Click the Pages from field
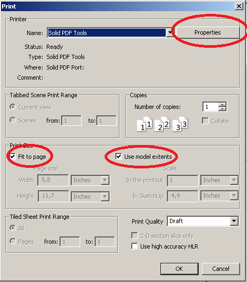Viewport: 247px width, 282px height. tap(70, 242)
